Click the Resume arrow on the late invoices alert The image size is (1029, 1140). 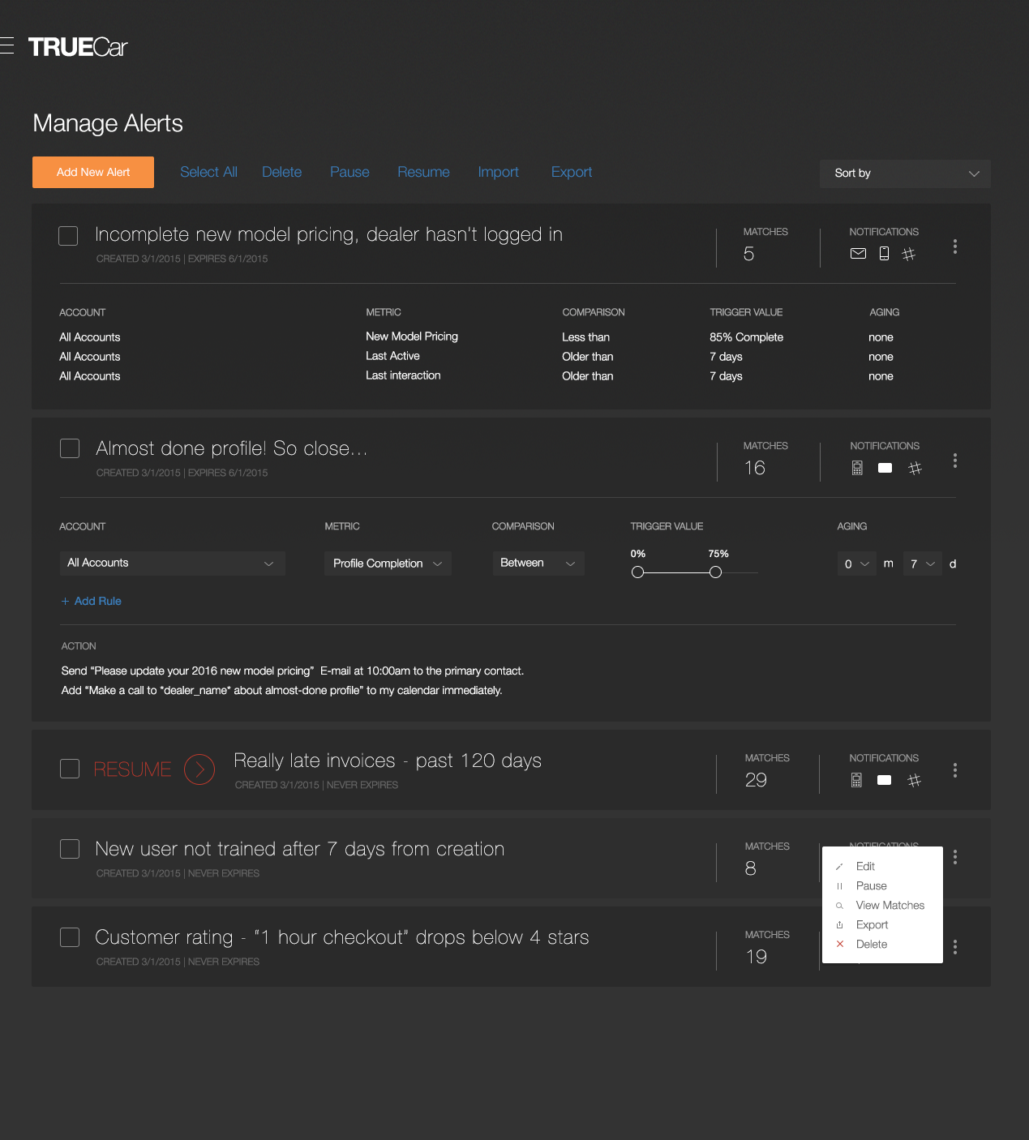click(x=199, y=769)
